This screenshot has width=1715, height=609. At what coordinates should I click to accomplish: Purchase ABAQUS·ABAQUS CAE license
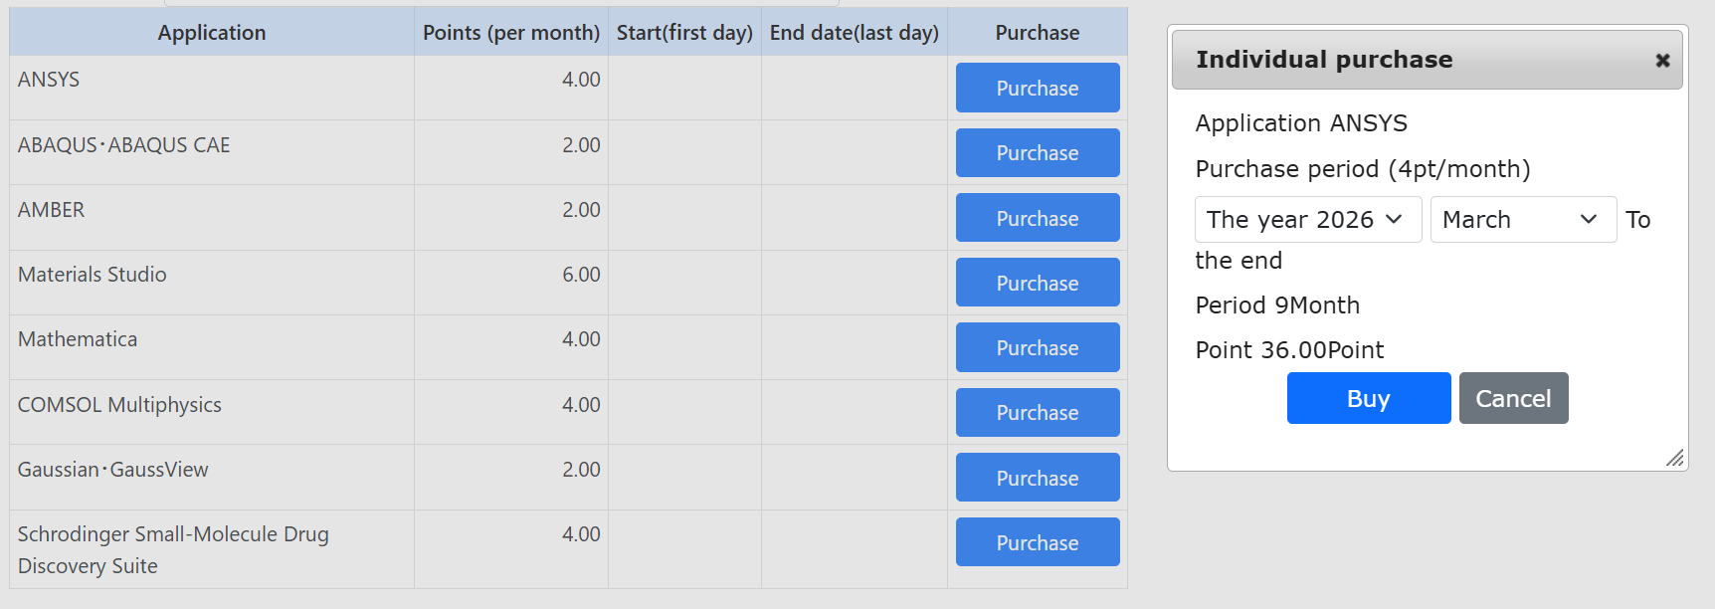click(1037, 153)
